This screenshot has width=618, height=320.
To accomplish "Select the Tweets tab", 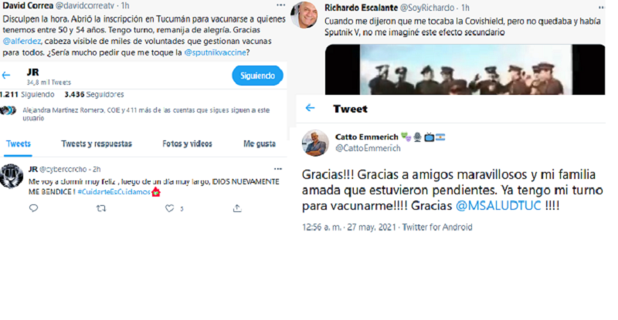I will click(x=18, y=143).
